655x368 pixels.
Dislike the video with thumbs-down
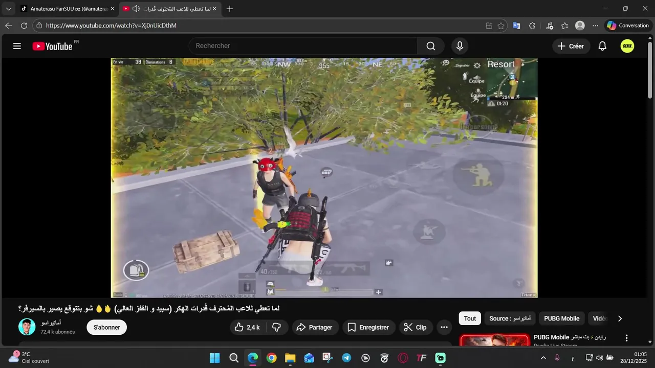(276, 327)
